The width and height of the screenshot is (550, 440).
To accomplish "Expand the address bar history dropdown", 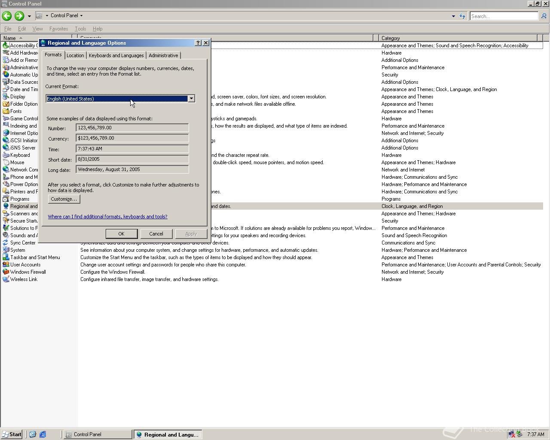I will tap(453, 16).
